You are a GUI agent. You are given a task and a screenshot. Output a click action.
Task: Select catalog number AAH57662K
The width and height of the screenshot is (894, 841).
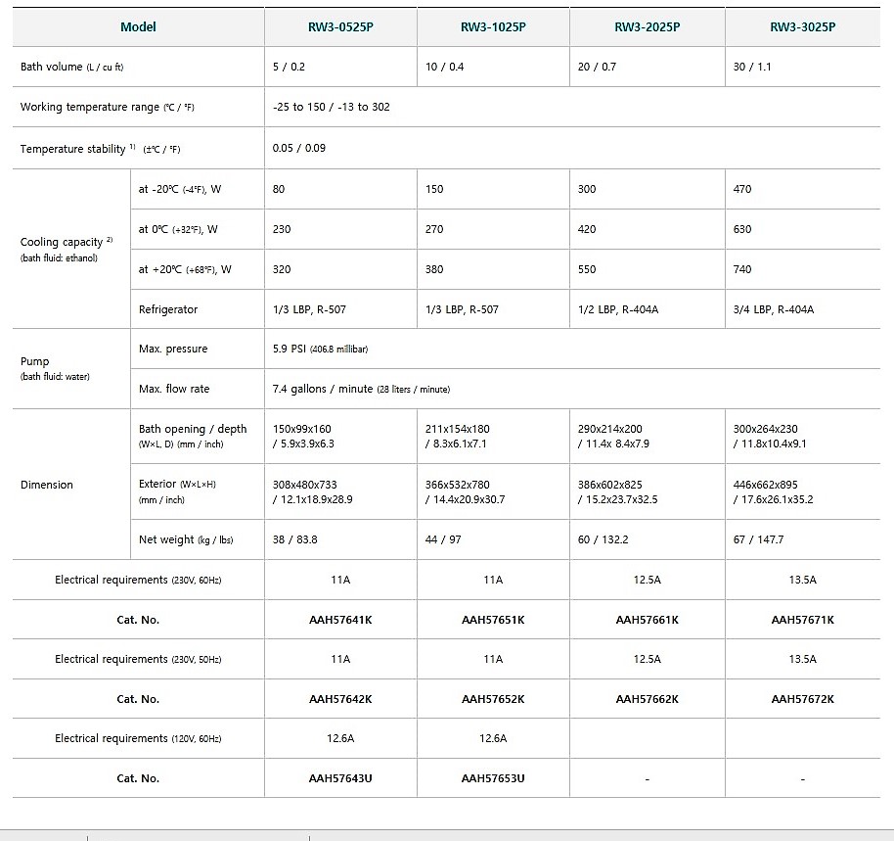(x=647, y=699)
